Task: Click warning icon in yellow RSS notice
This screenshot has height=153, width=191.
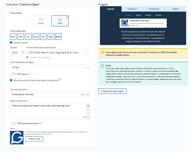Action: (x=102, y=52)
